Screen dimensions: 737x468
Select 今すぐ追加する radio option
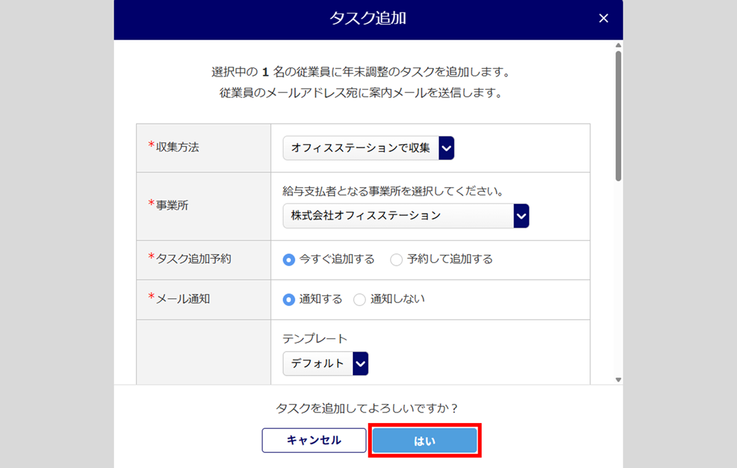(289, 260)
